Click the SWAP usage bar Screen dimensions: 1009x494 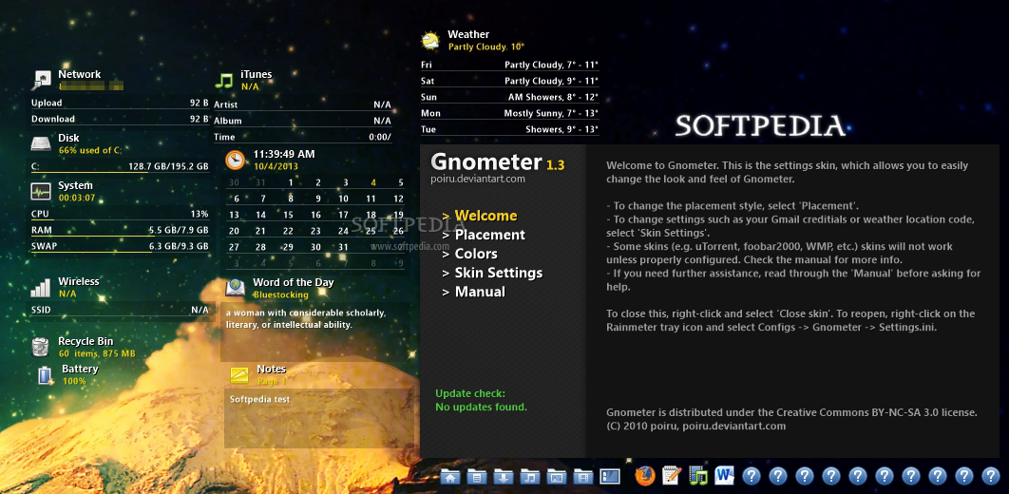120,252
